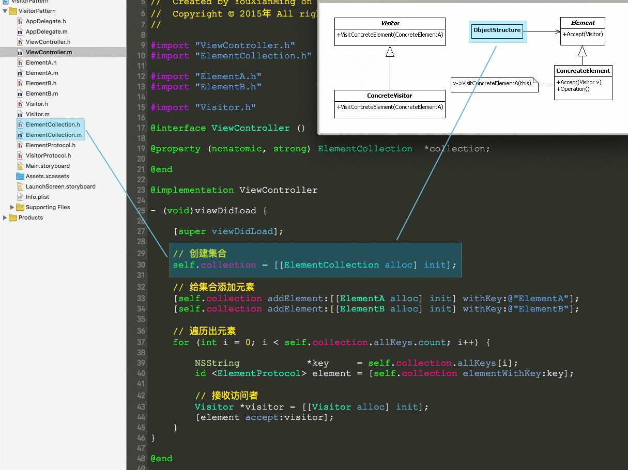
Task: Click ConcreateElement class in UML diagram
Action: [583, 82]
